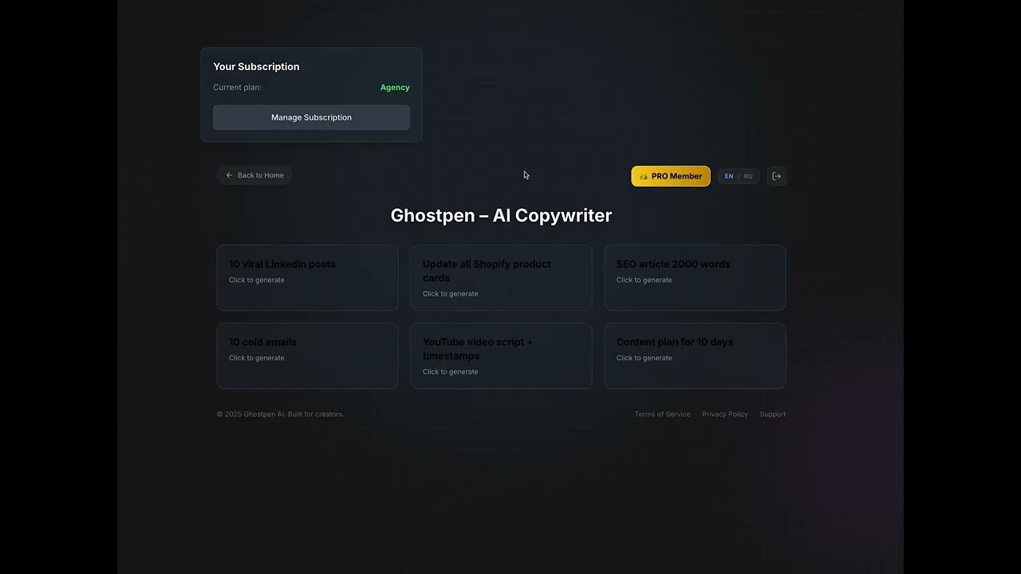Open the Terms of Service page

pyautogui.click(x=662, y=414)
